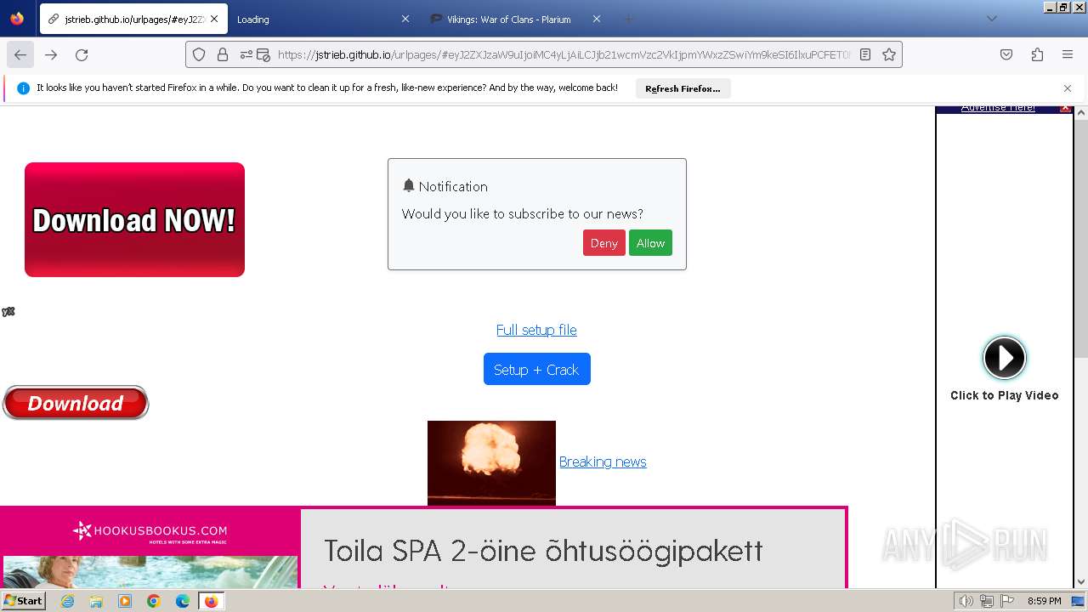The image size is (1088, 612).
Task: Launch Chrome from taskbar
Action: tap(154, 601)
